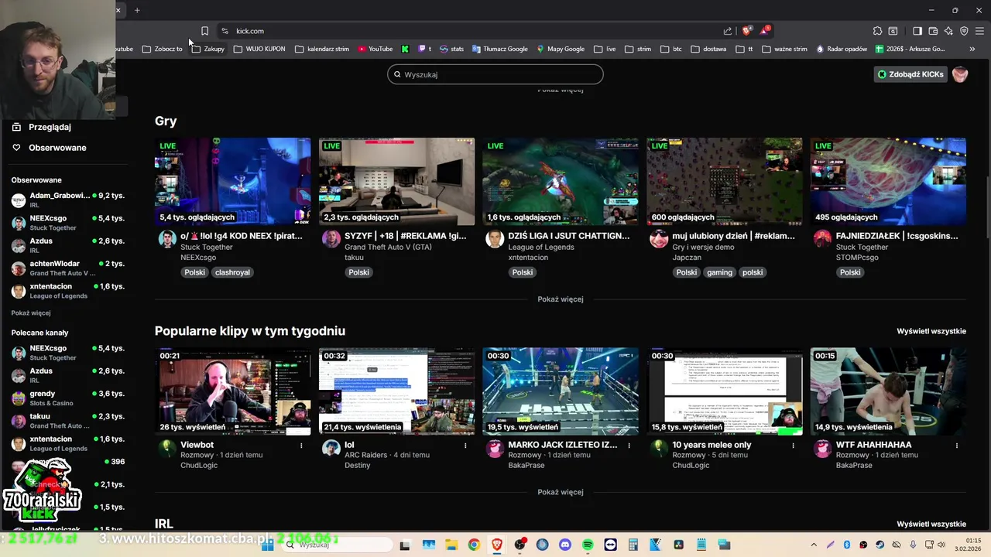Open the browser extensions puzzle icon

click(x=877, y=31)
